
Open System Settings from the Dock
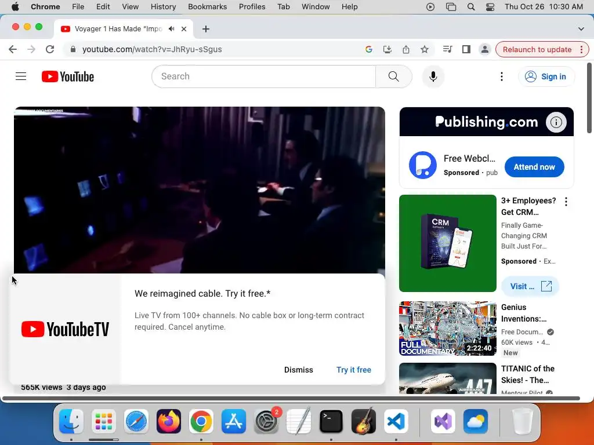[x=266, y=421]
